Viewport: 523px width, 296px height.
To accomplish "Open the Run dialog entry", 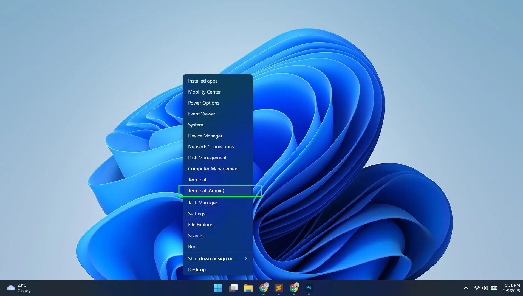I will (192, 246).
